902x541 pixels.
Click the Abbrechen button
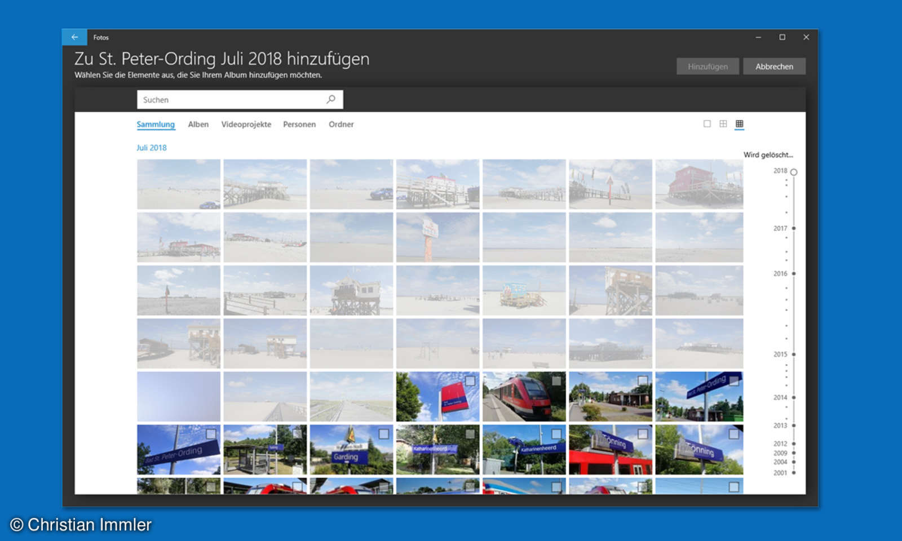click(775, 66)
